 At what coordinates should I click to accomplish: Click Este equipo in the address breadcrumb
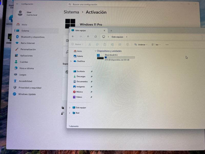[117, 37]
